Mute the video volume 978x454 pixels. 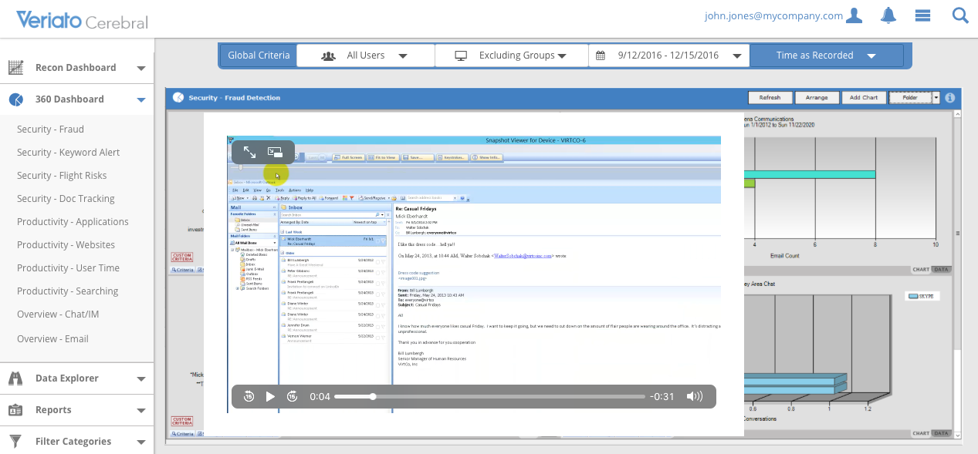pyautogui.click(x=695, y=396)
